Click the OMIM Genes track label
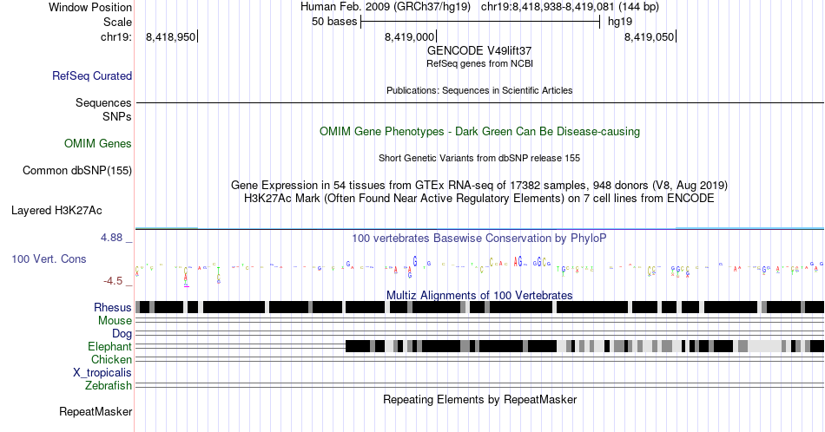 (97, 143)
